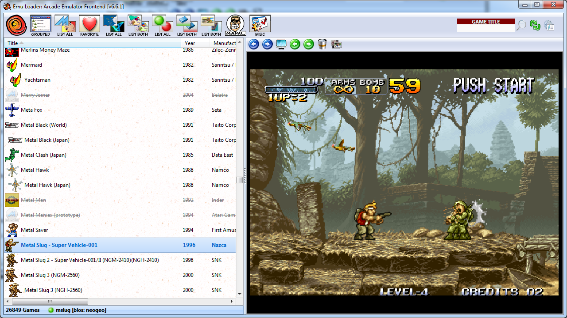Image resolution: width=567 pixels, height=318 pixels.
Task: Sort by the Manufact column header
Action: coord(223,43)
